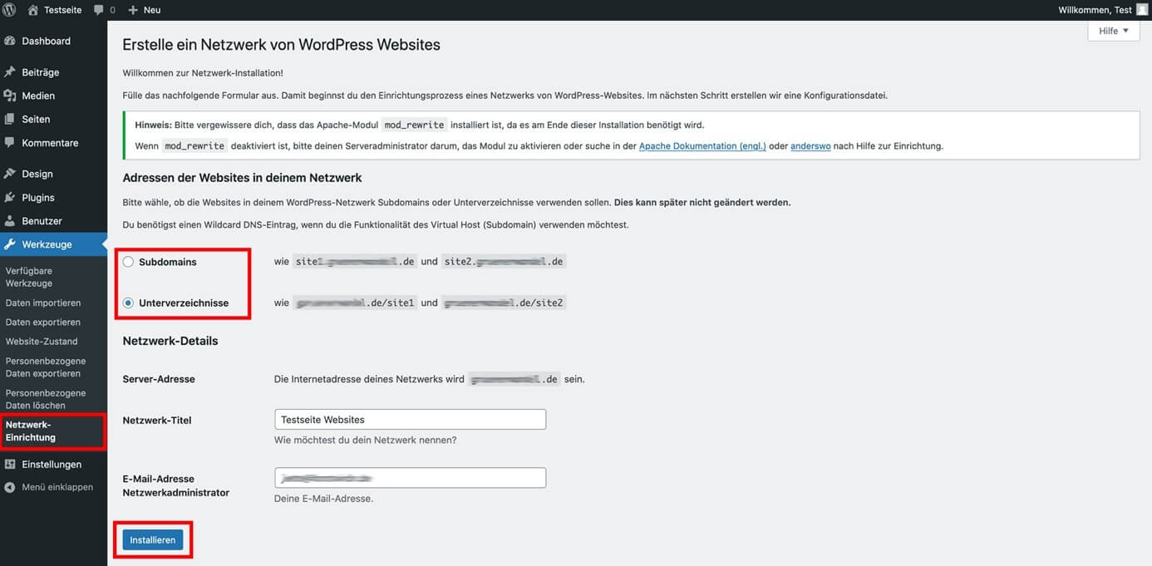Click the Dashboard gauge icon

[x=10, y=41]
